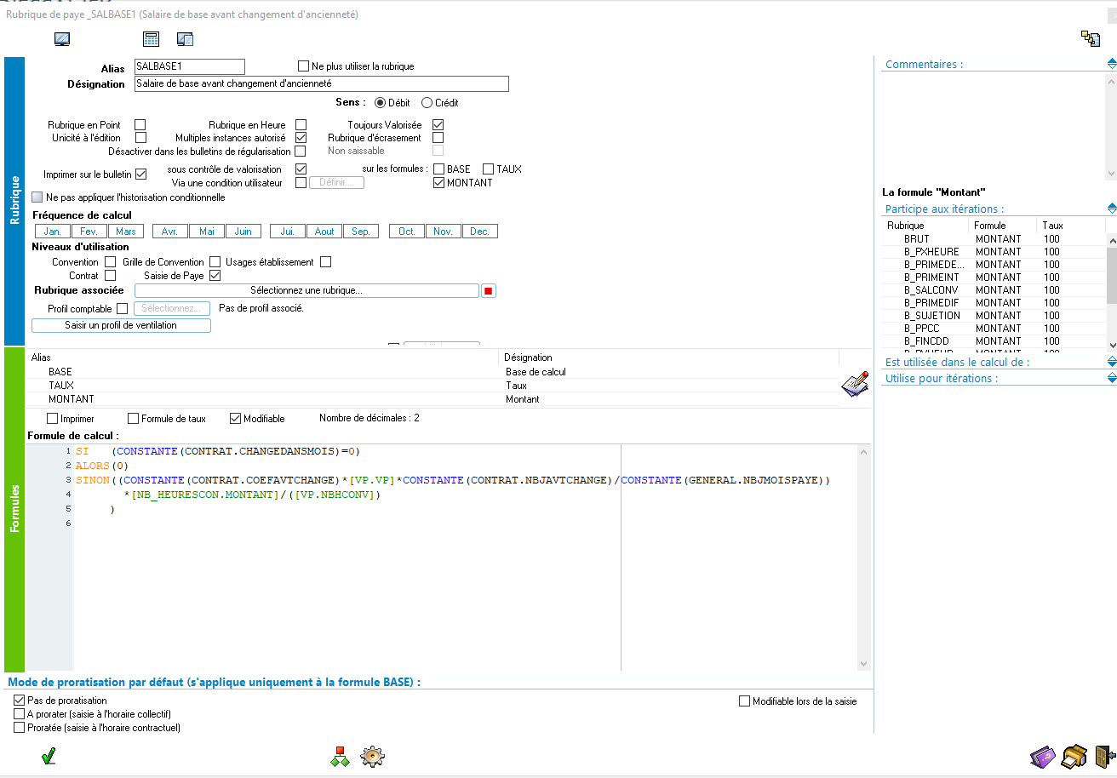Open the Rubrique vertical tab

tap(14, 200)
